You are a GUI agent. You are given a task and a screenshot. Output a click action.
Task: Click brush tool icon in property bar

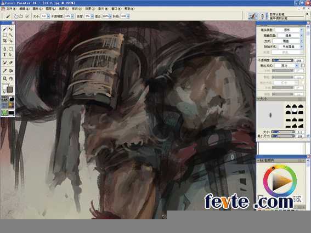point(8,16)
